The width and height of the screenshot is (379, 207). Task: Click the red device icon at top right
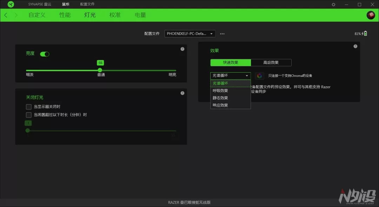tap(371, 15)
